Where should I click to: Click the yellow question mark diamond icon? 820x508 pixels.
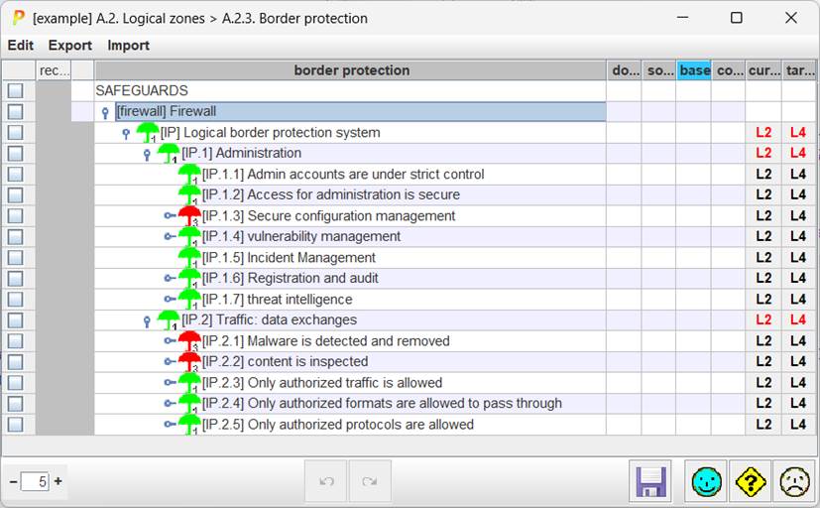750,481
